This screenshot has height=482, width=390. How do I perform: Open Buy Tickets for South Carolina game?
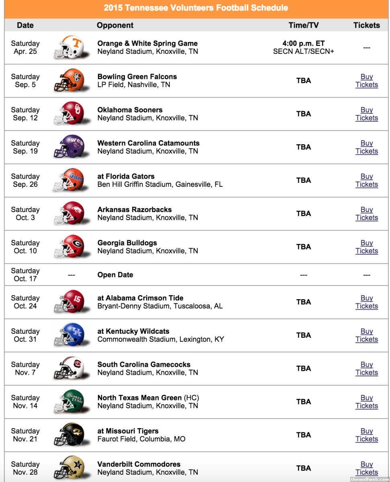click(x=367, y=369)
